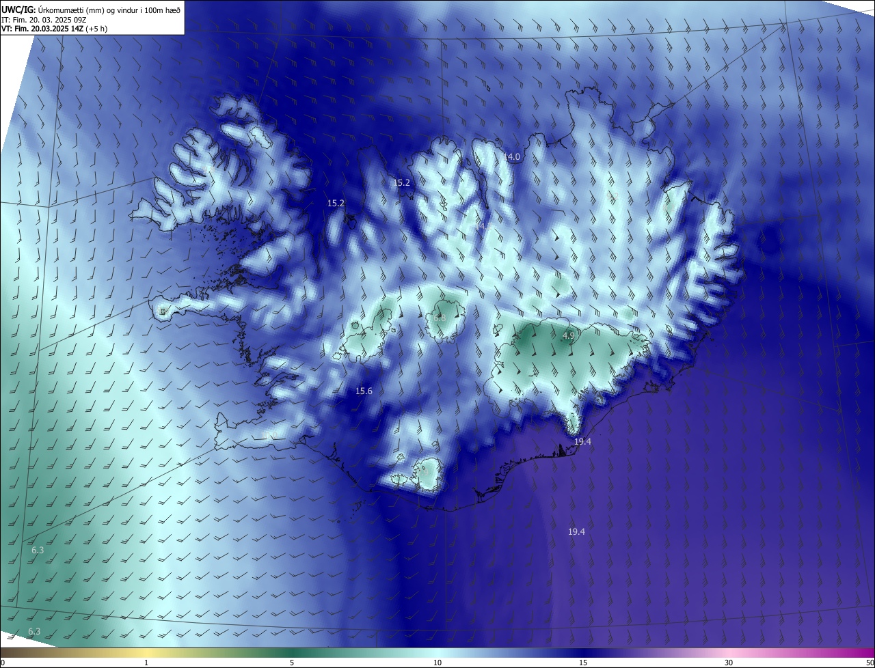Viewport: 875px width, 668px height.
Task: Click color bar tick label "10"
Action: pos(437,663)
